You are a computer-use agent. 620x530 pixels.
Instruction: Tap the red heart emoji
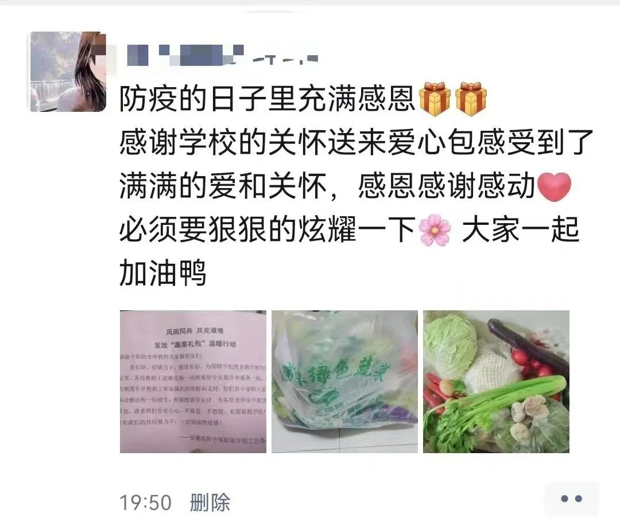coord(555,187)
